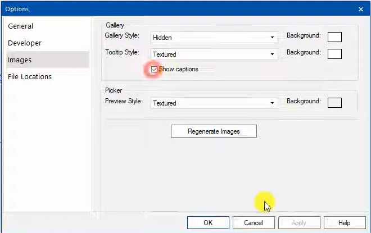The width and height of the screenshot is (371, 233).
Task: Open the General options page
Action: pos(21,26)
